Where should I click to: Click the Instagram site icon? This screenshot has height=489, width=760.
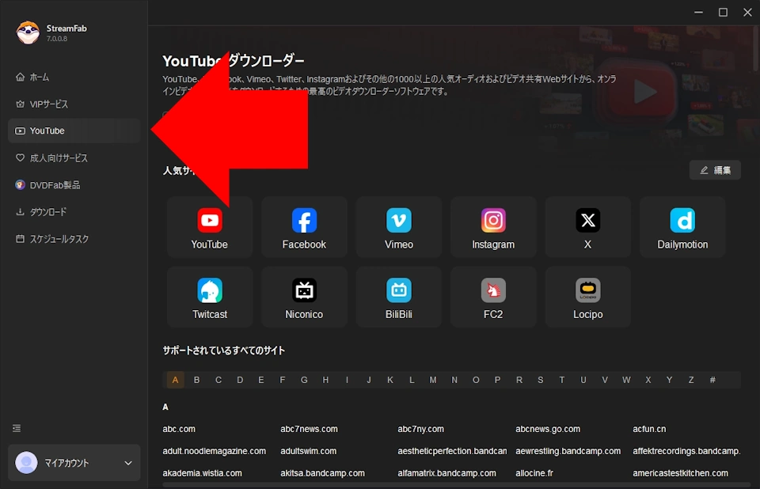[x=493, y=226]
